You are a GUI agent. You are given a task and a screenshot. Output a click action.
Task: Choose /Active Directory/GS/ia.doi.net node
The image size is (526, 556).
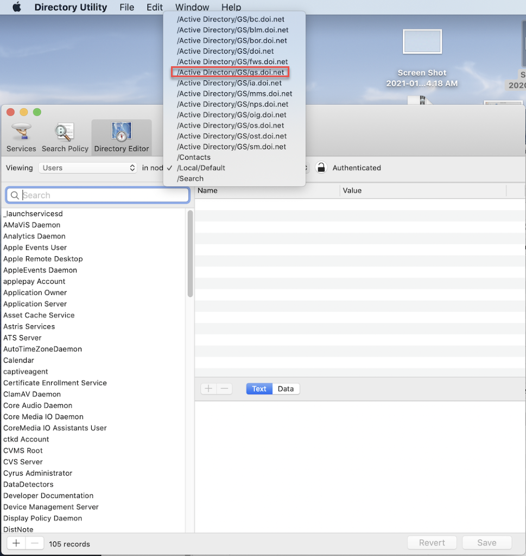(235, 83)
